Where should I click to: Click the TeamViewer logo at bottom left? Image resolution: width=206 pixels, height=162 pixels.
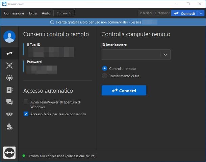click(x=9, y=153)
